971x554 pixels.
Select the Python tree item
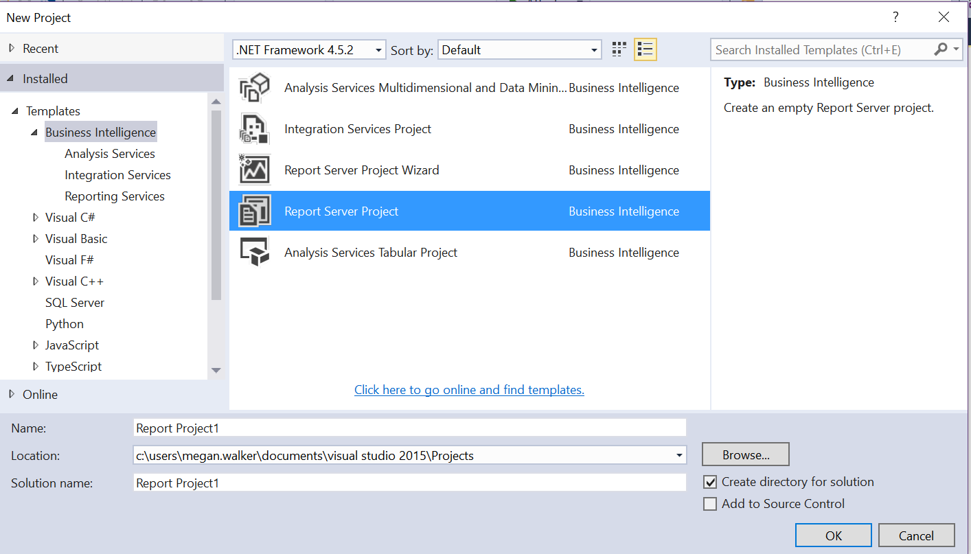pyautogui.click(x=65, y=324)
